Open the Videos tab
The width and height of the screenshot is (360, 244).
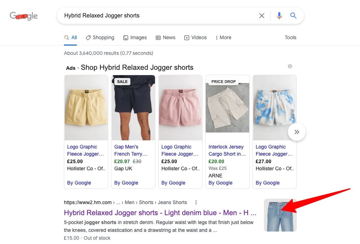(x=195, y=37)
